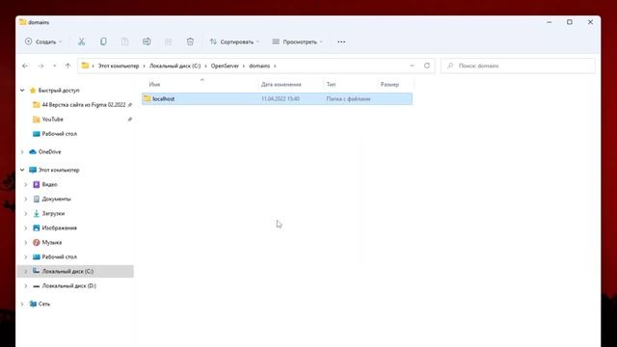
Task: Sort by Имя column header
Action: [x=154, y=84]
